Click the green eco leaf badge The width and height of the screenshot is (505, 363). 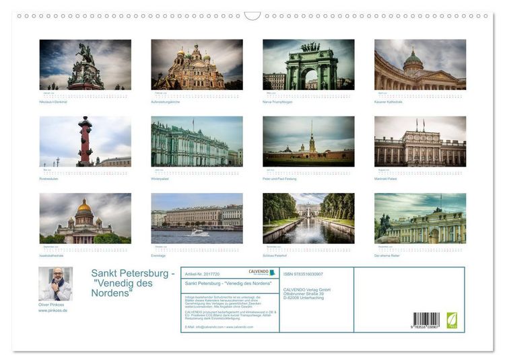point(452,320)
